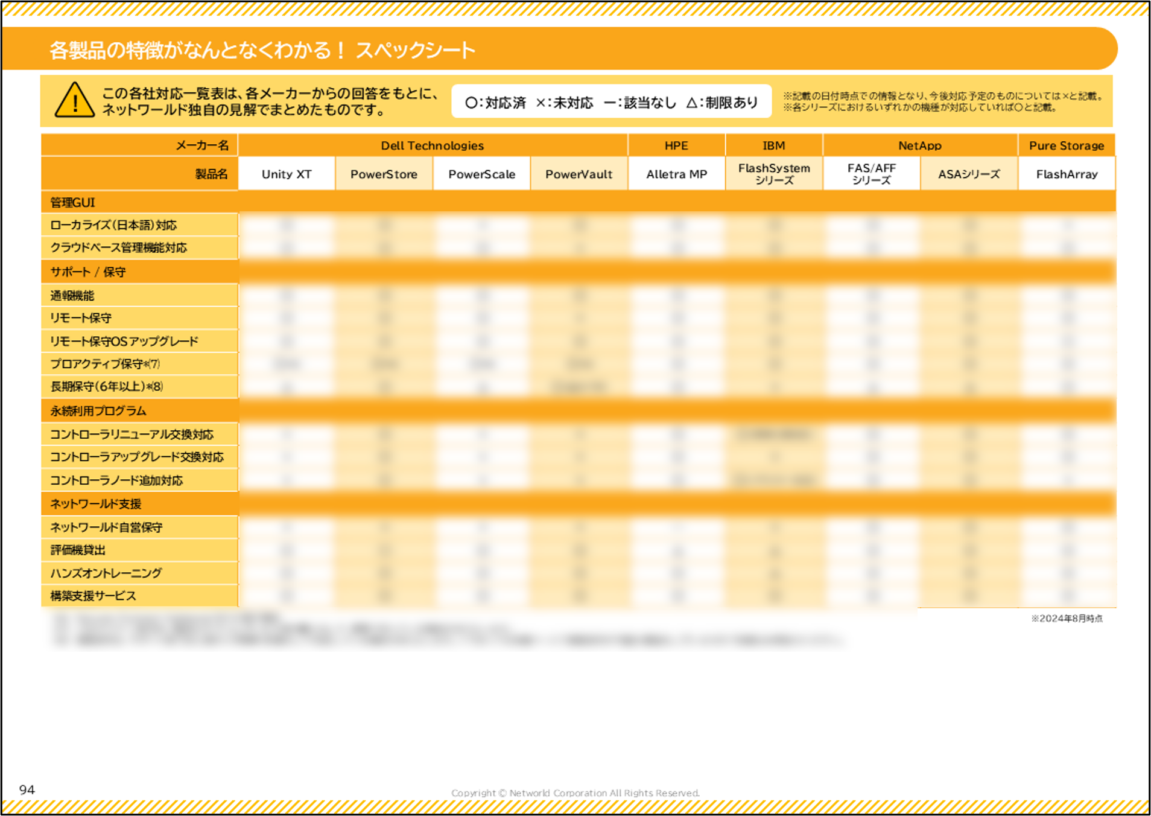
Task: Click the Networld Corporation copyright footer
Action: [575, 793]
